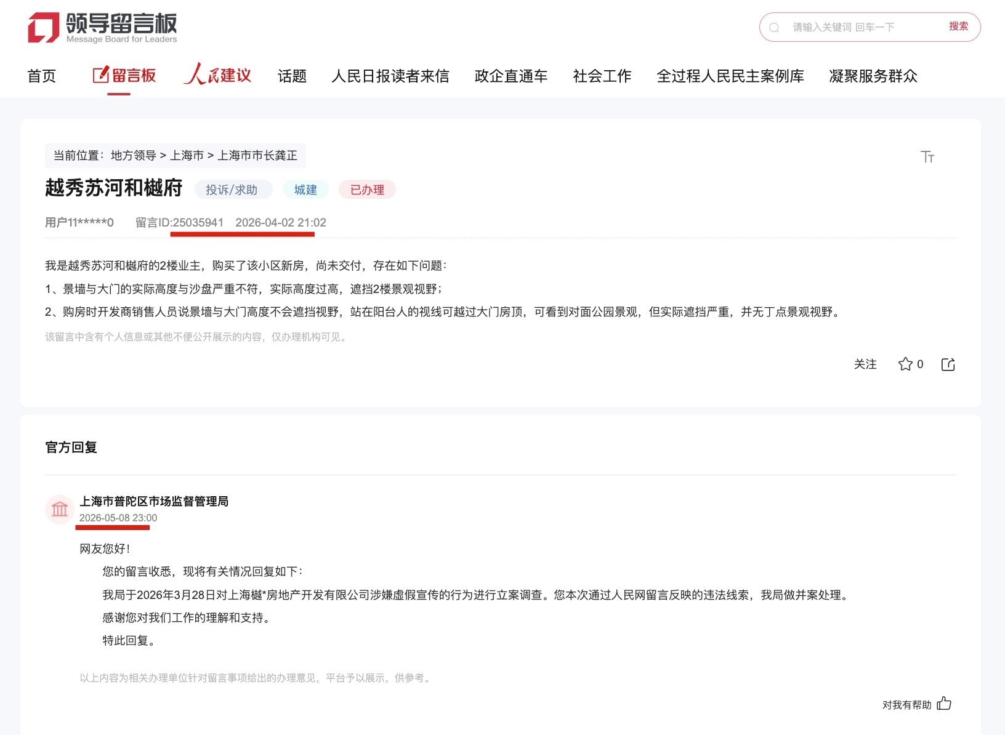Click the 搜索 search button
The width and height of the screenshot is (1005, 735).
point(958,26)
